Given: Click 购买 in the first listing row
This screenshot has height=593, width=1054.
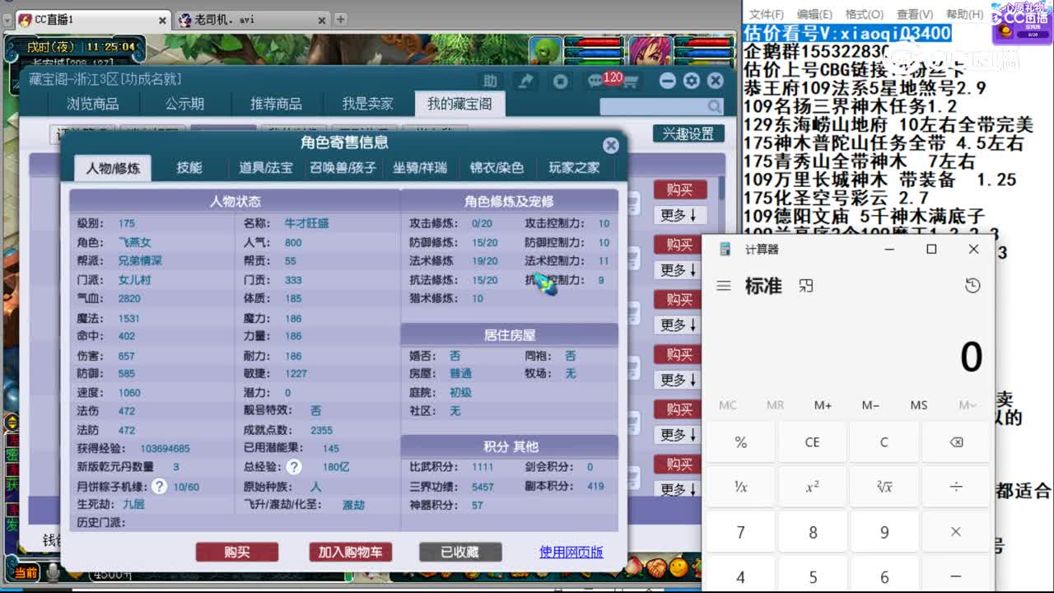Looking at the screenshot, I should pos(679,189).
